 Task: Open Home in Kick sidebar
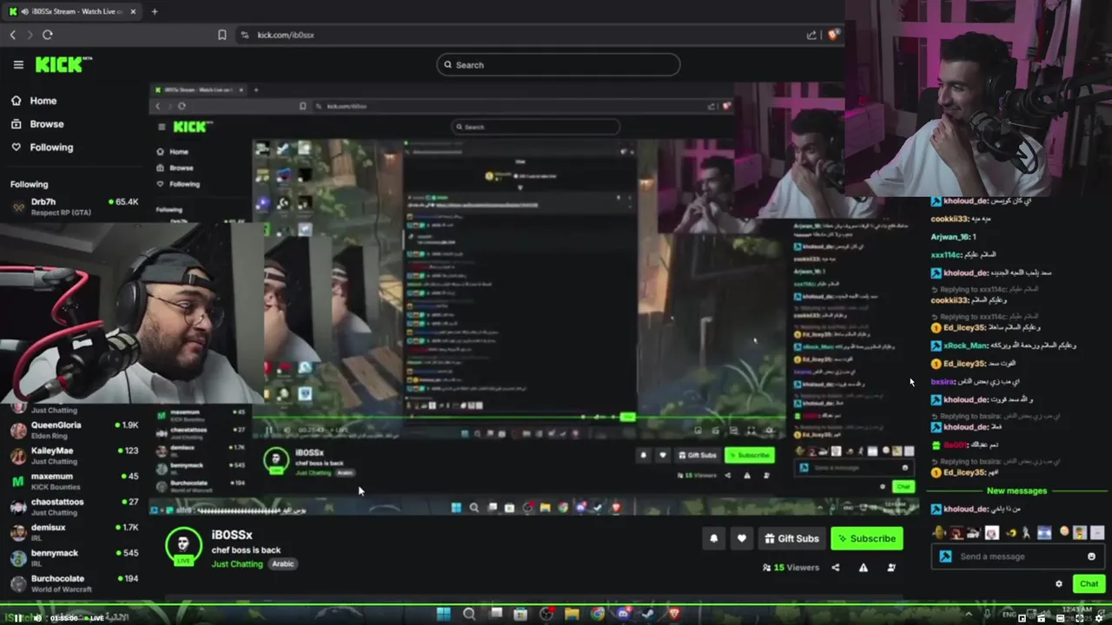[x=43, y=101]
